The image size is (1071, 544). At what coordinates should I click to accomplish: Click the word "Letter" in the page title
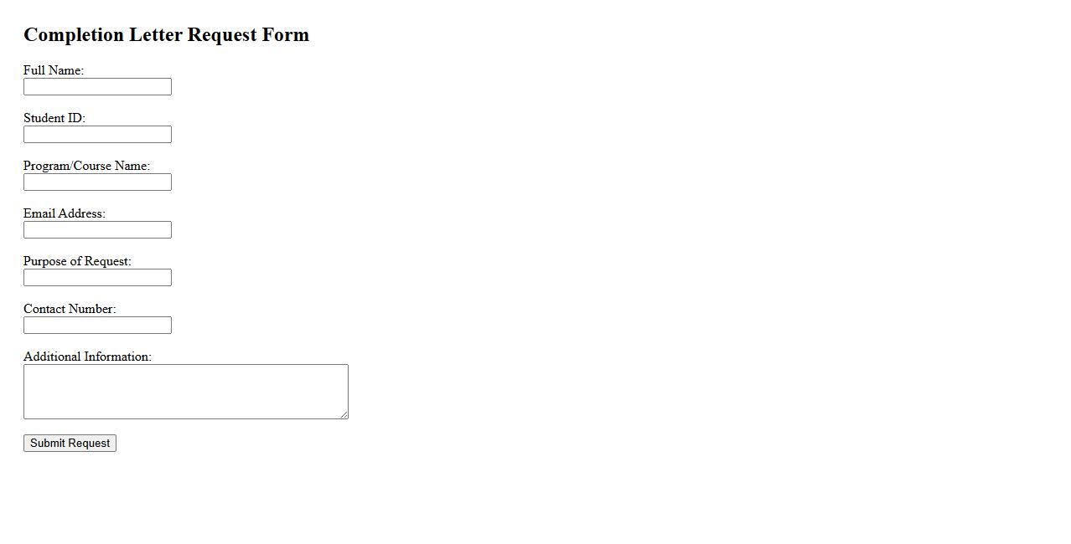coord(156,35)
